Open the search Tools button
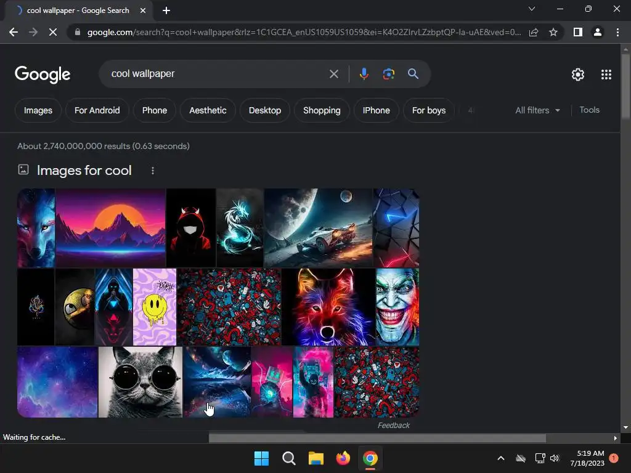Image resolution: width=631 pixels, height=473 pixels. pos(590,110)
